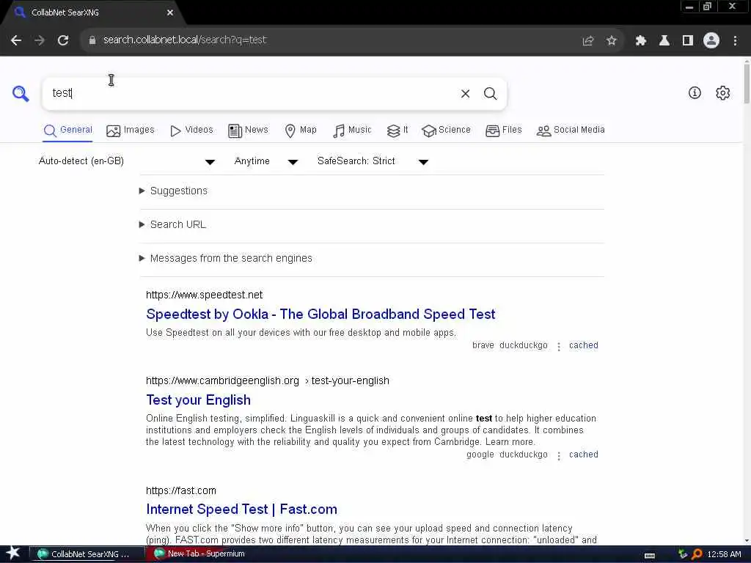Click the browser address bar URL

click(184, 40)
